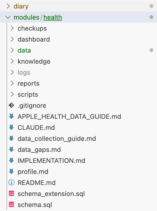Screen dimensions: 157x211
Task: Collapse the modules/health folder chevron
Action: pos(8,17)
